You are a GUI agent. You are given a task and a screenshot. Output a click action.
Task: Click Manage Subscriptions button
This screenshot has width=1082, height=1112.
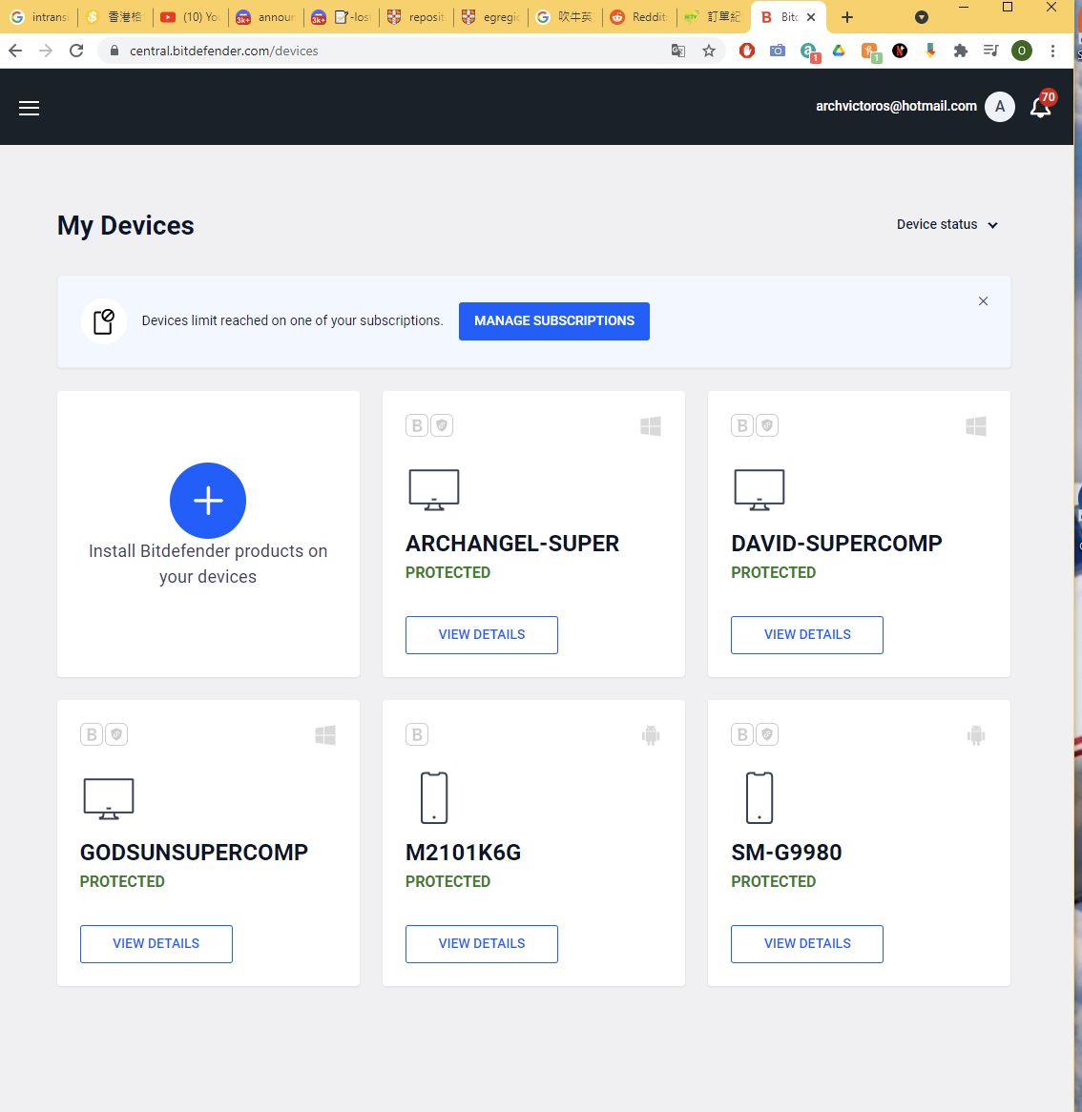pos(554,321)
